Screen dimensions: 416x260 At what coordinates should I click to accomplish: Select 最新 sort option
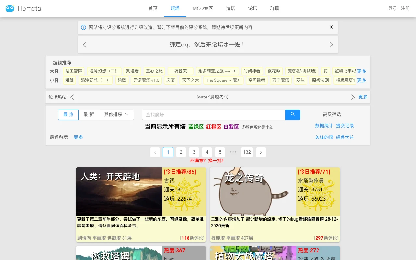click(89, 114)
